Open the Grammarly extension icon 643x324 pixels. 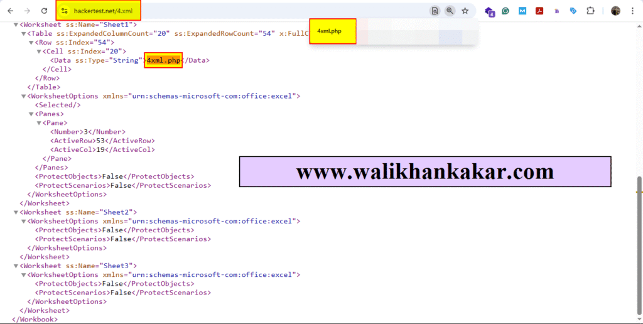point(505,11)
